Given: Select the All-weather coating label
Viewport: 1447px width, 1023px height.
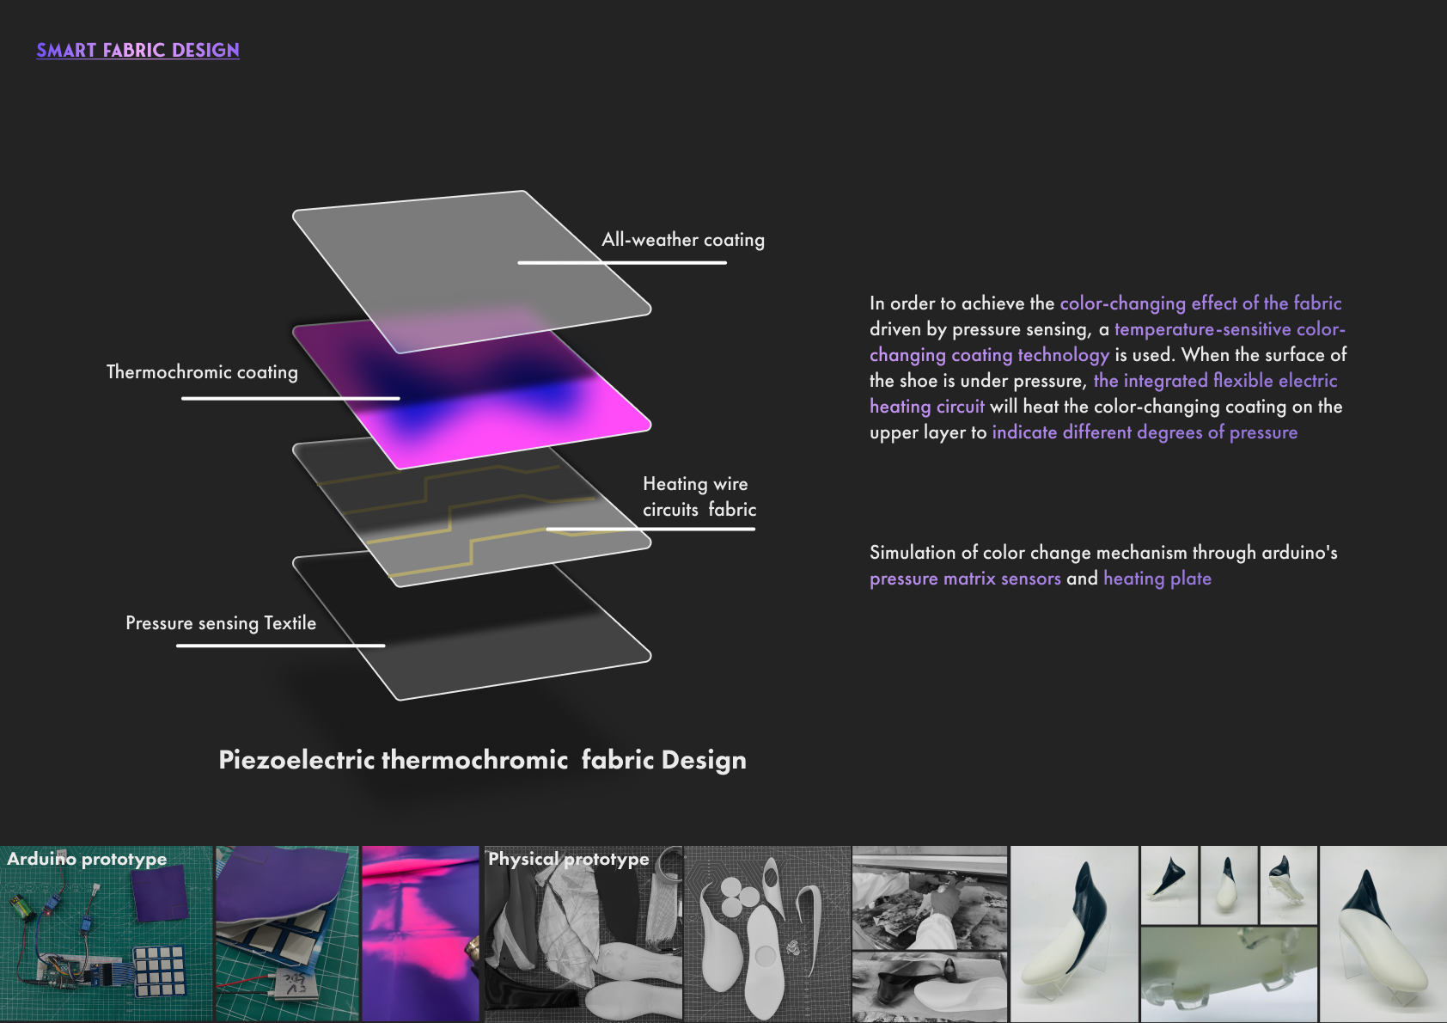Looking at the screenshot, I should [x=682, y=240].
